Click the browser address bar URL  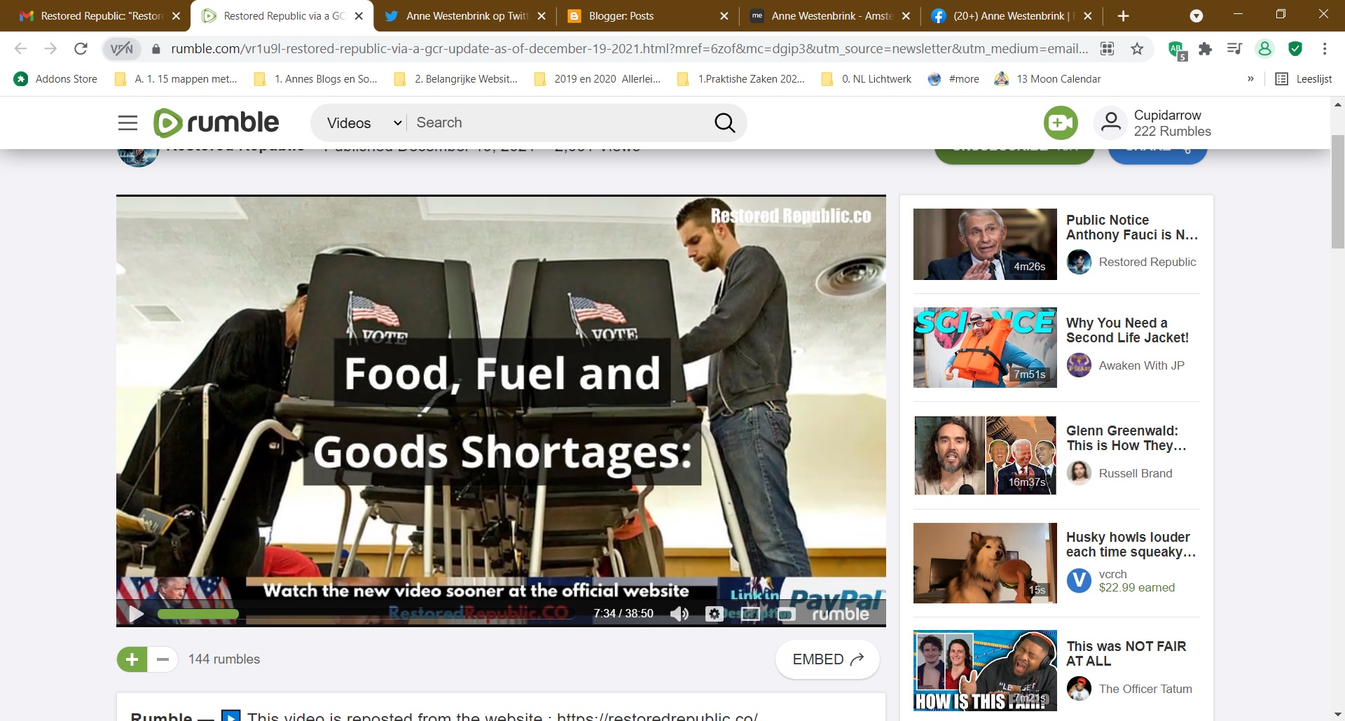tap(629, 48)
